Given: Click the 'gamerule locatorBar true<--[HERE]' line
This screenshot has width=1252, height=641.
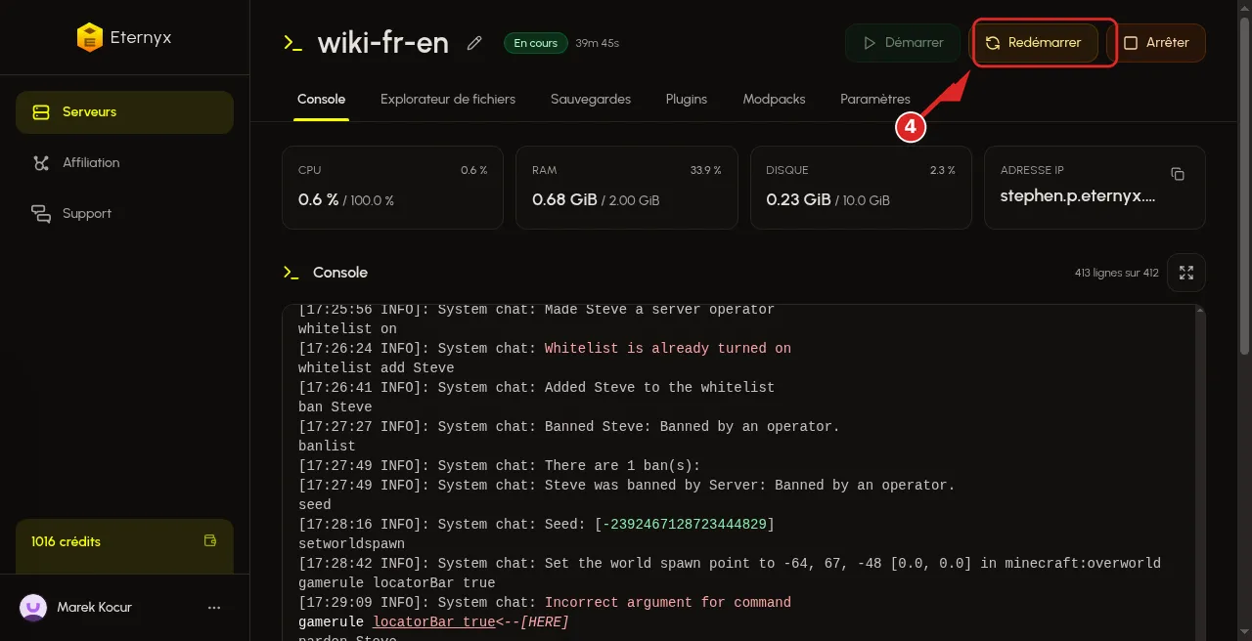Looking at the screenshot, I should pos(433,622).
